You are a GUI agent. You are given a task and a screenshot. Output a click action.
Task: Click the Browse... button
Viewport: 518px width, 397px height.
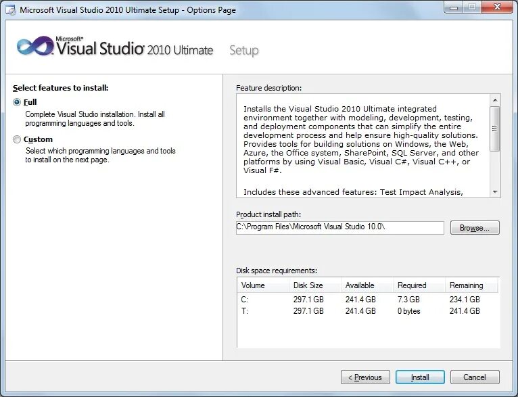475,228
